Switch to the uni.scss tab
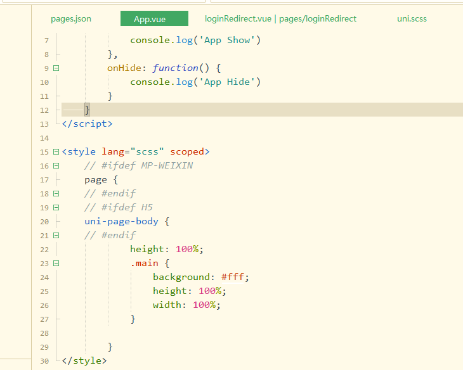Image resolution: width=463 pixels, height=370 pixels. coord(412,19)
